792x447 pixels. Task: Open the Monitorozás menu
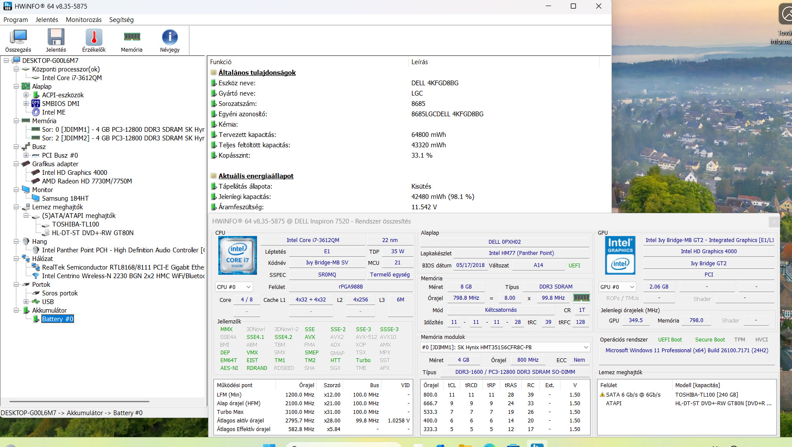coord(84,20)
